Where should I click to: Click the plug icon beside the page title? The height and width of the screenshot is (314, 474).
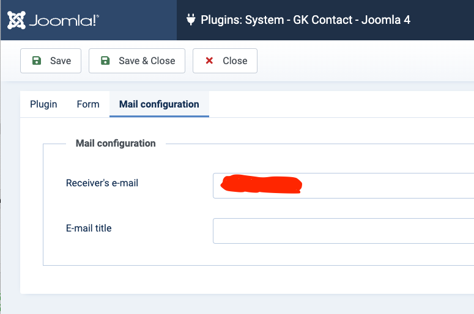click(190, 20)
